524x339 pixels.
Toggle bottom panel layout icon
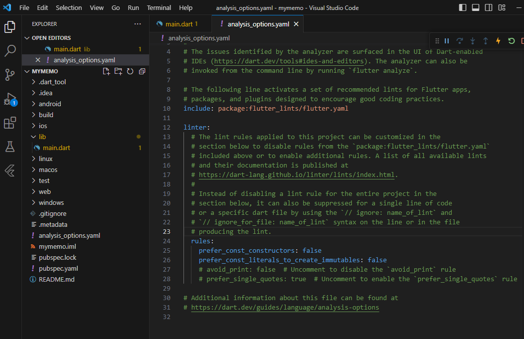476,7
